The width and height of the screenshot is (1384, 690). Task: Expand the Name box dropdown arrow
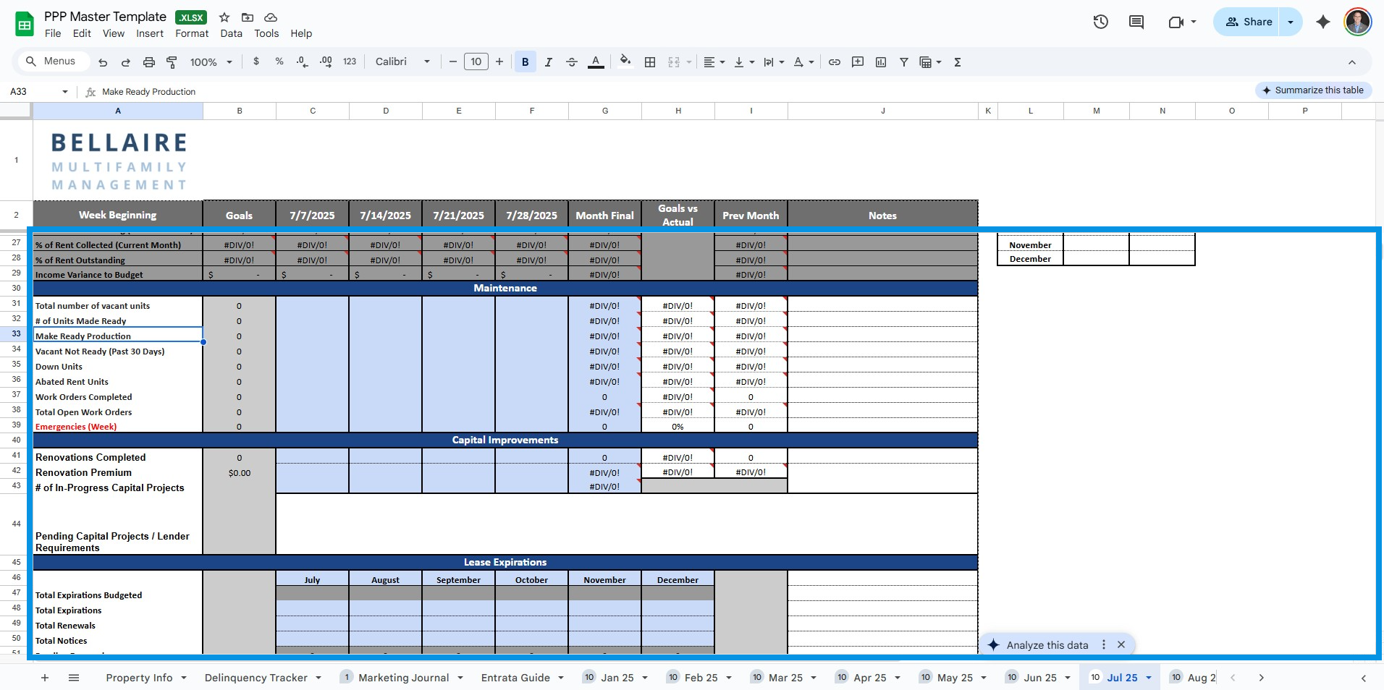click(x=65, y=92)
